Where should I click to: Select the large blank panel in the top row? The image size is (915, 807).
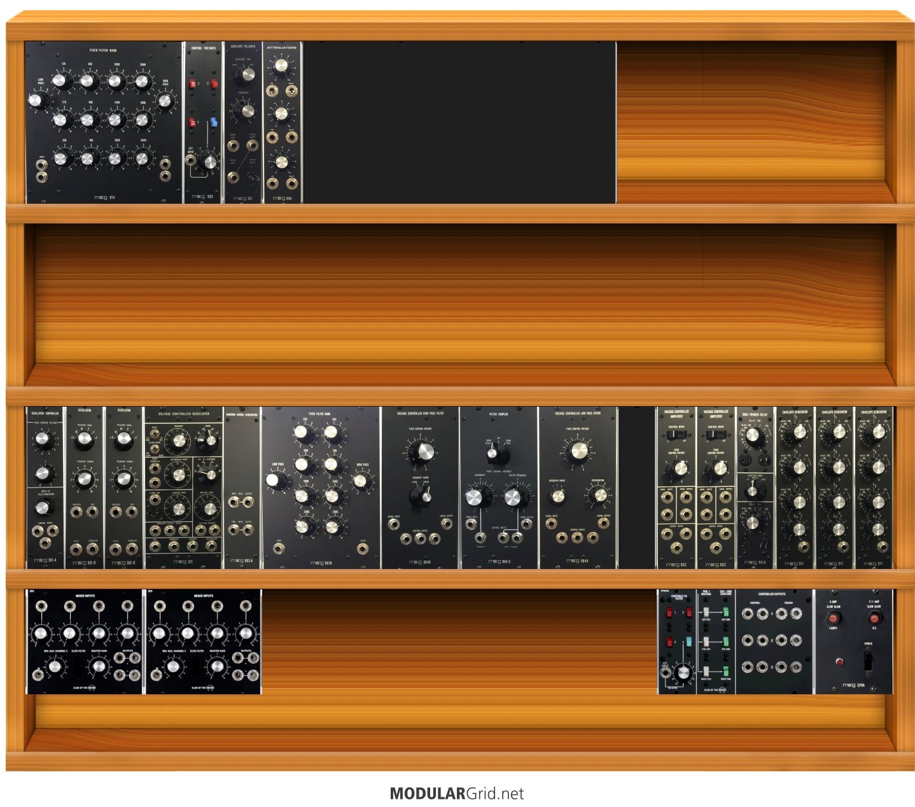[x=459, y=123]
